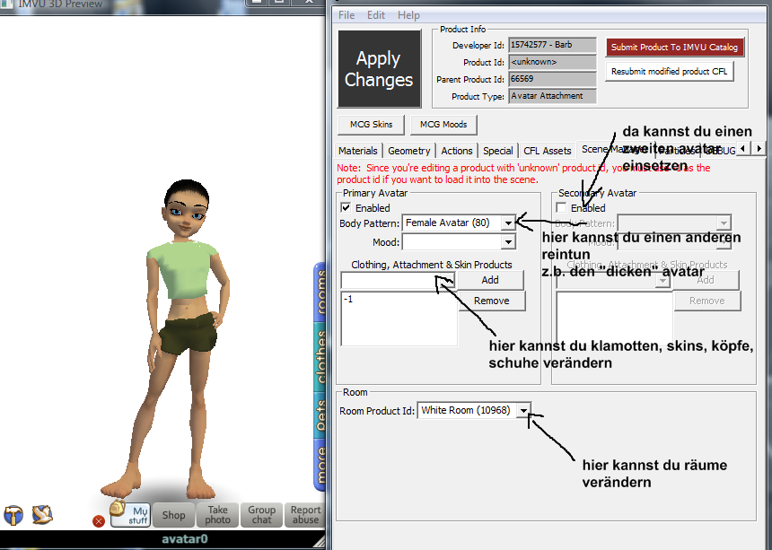The width and height of the screenshot is (772, 550).
Task: Submit Product To IMVU Catalog
Action: pos(674,48)
